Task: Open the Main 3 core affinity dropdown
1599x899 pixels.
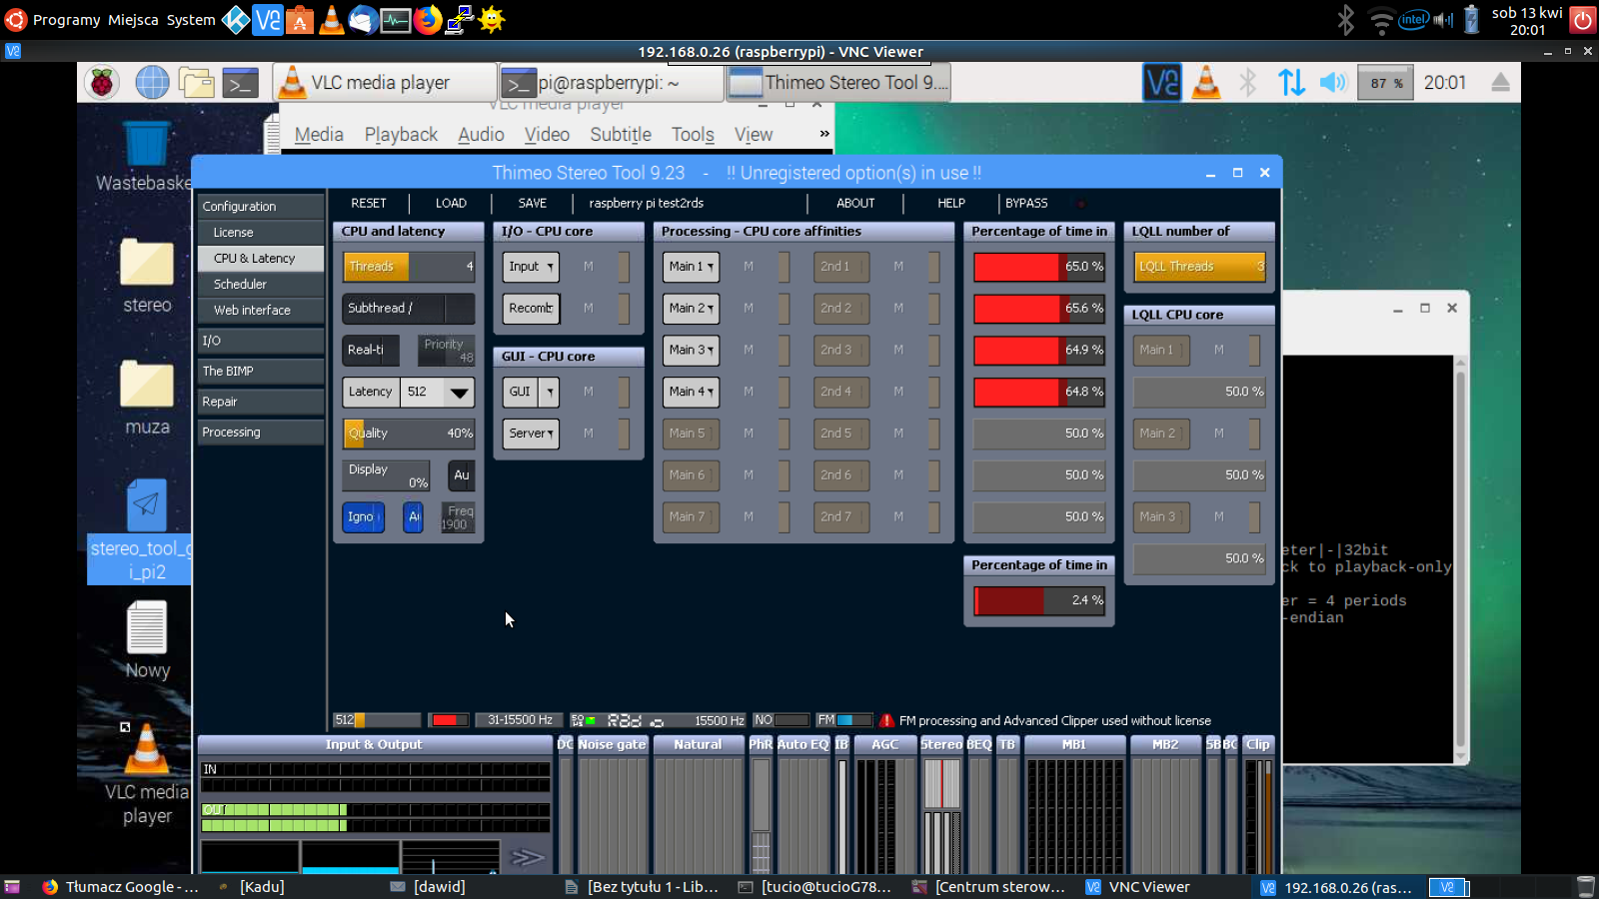Action: pyautogui.click(x=692, y=350)
